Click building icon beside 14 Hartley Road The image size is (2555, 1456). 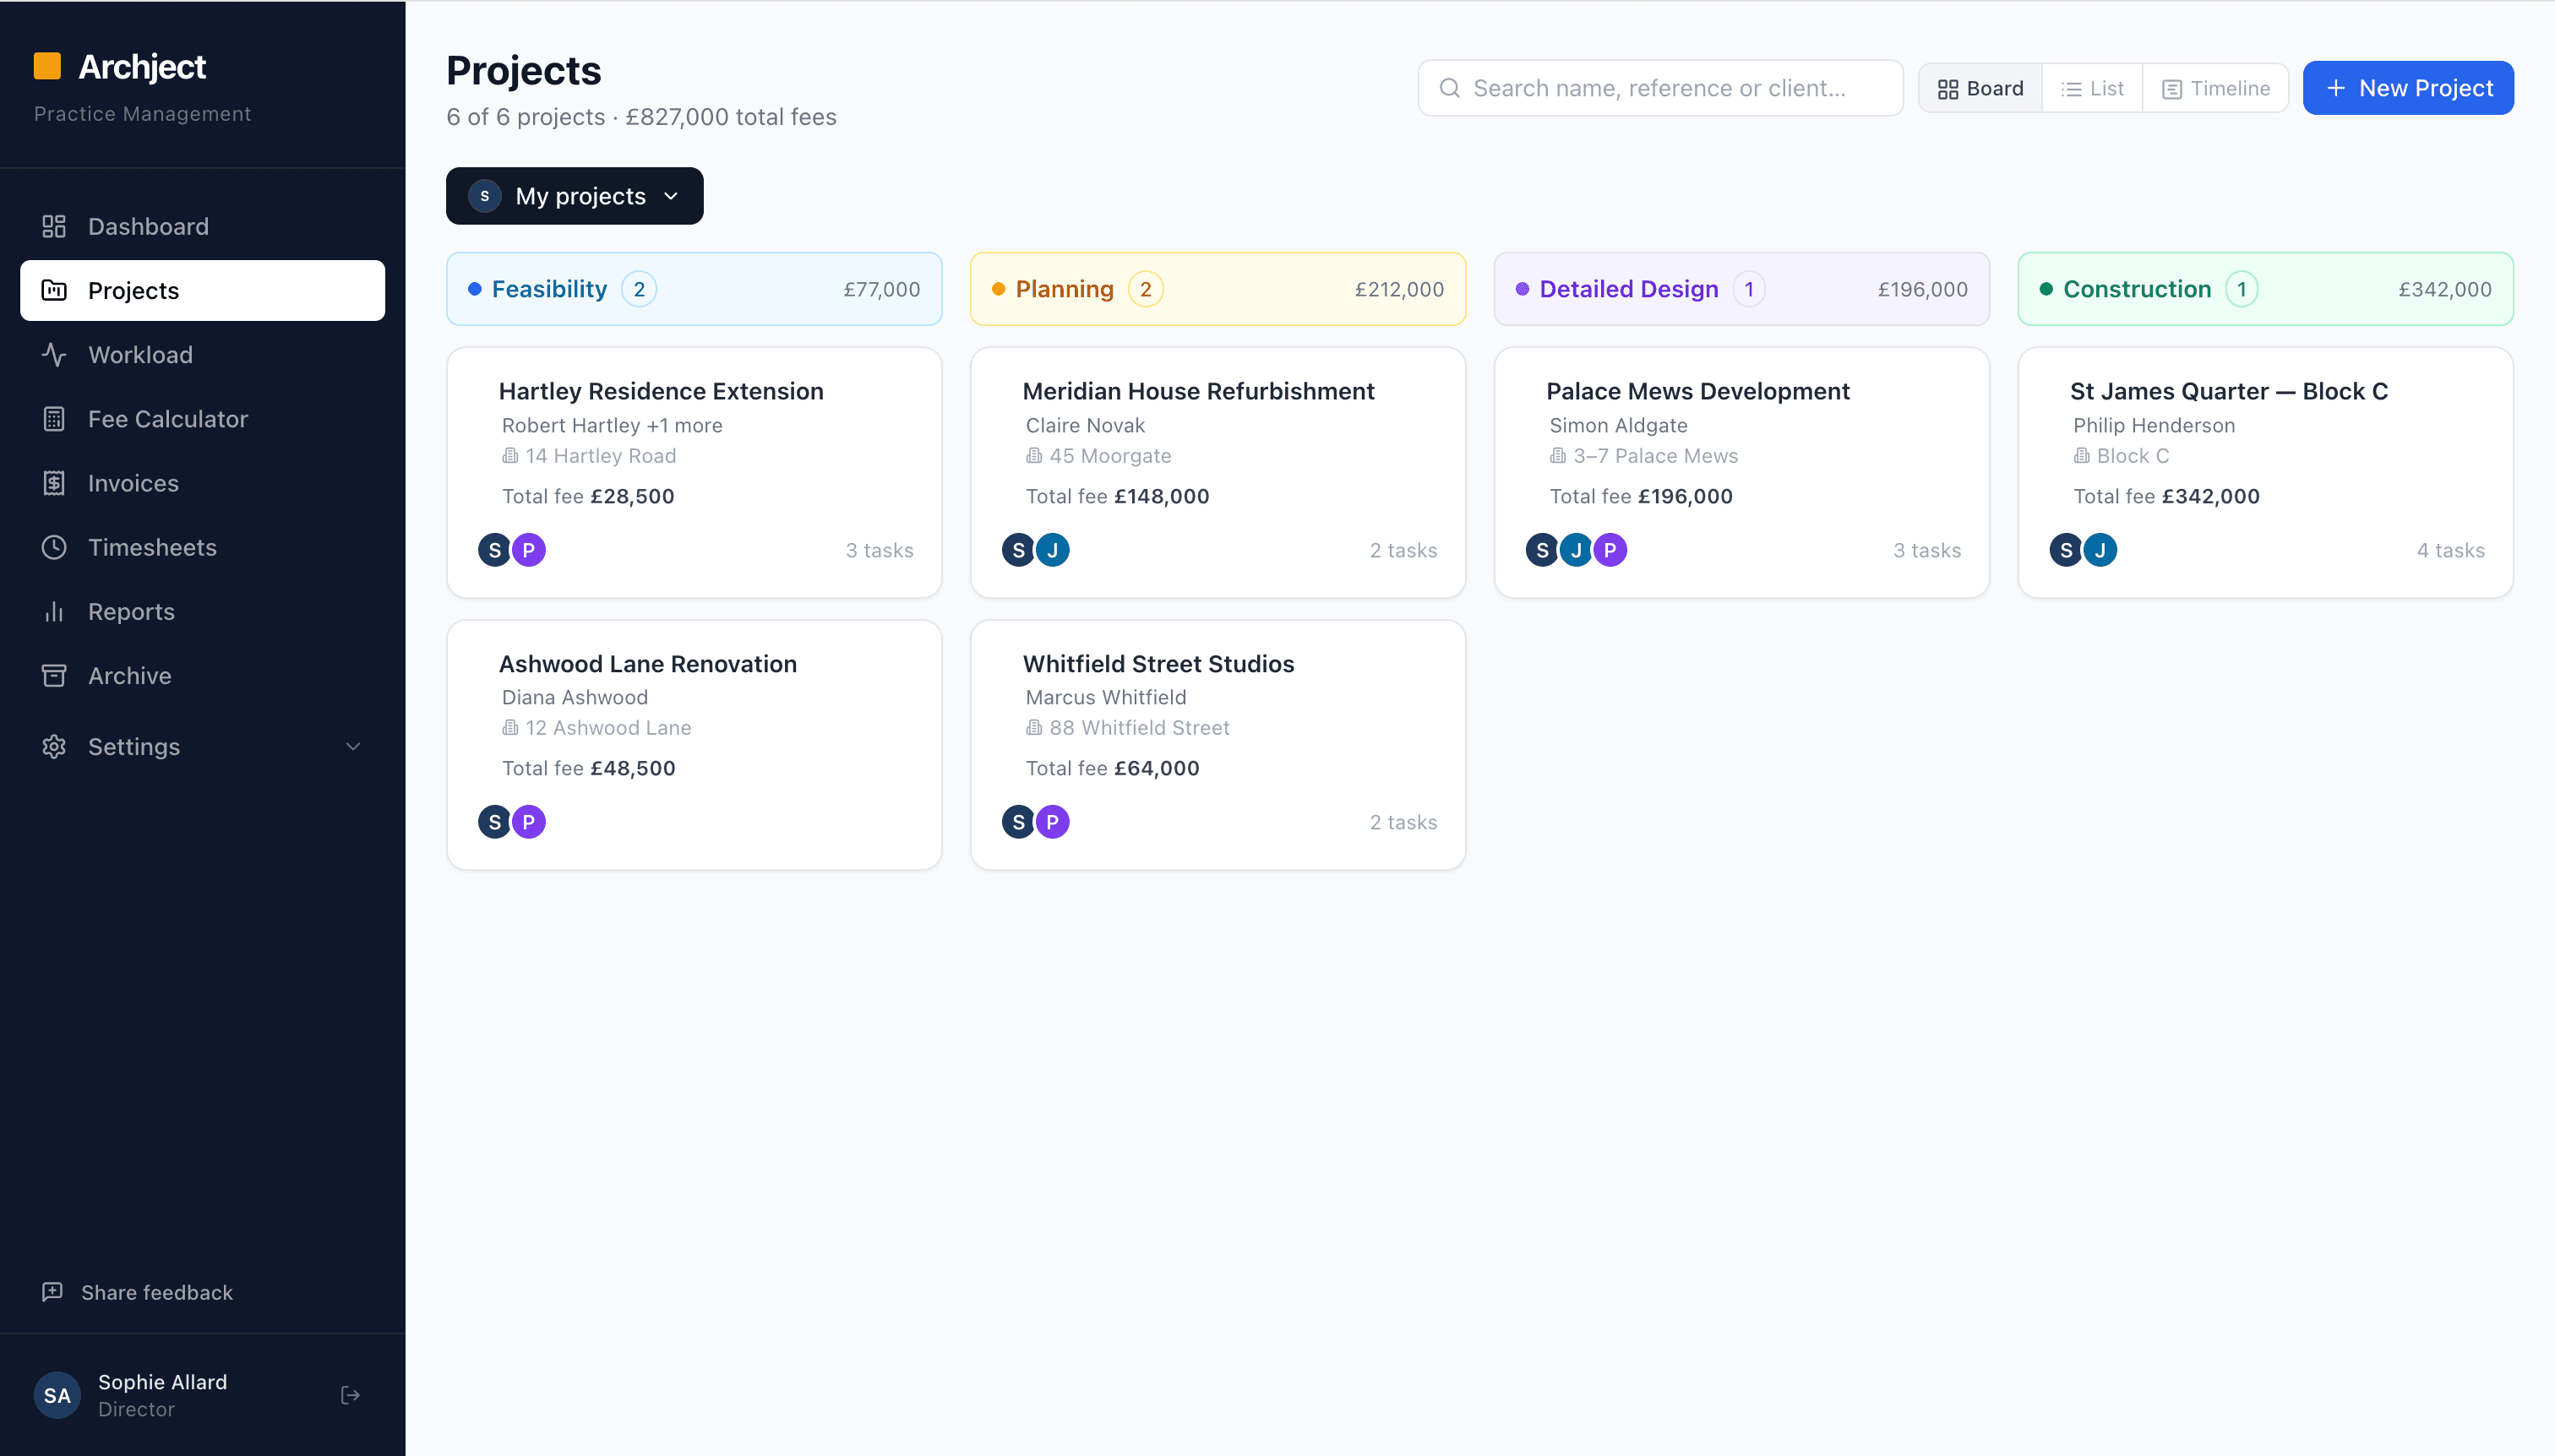(x=510, y=455)
